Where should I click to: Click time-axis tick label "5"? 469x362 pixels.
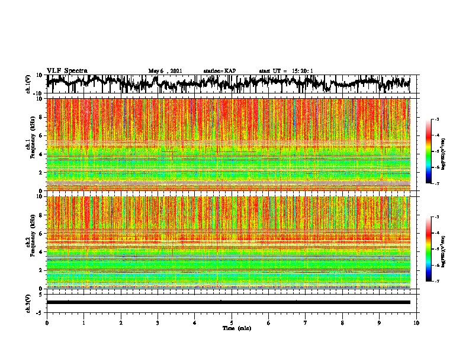[232, 323]
